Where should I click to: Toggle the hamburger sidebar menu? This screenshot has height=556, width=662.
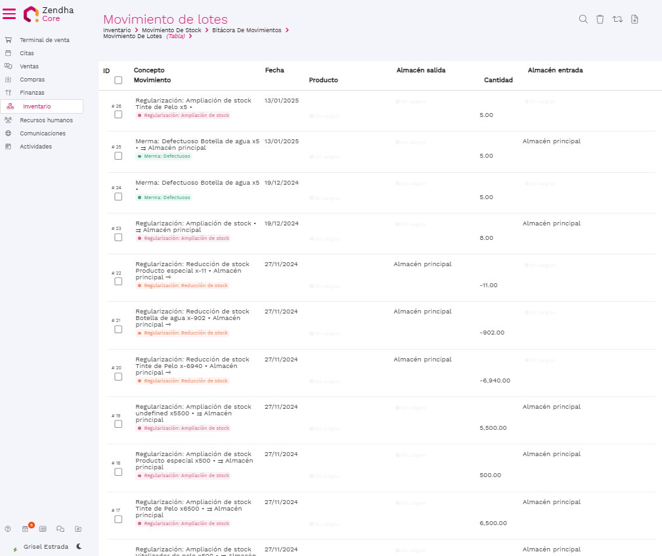tap(9, 14)
